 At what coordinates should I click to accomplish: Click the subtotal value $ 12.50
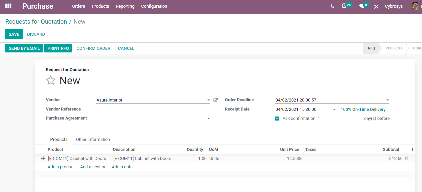395,159
